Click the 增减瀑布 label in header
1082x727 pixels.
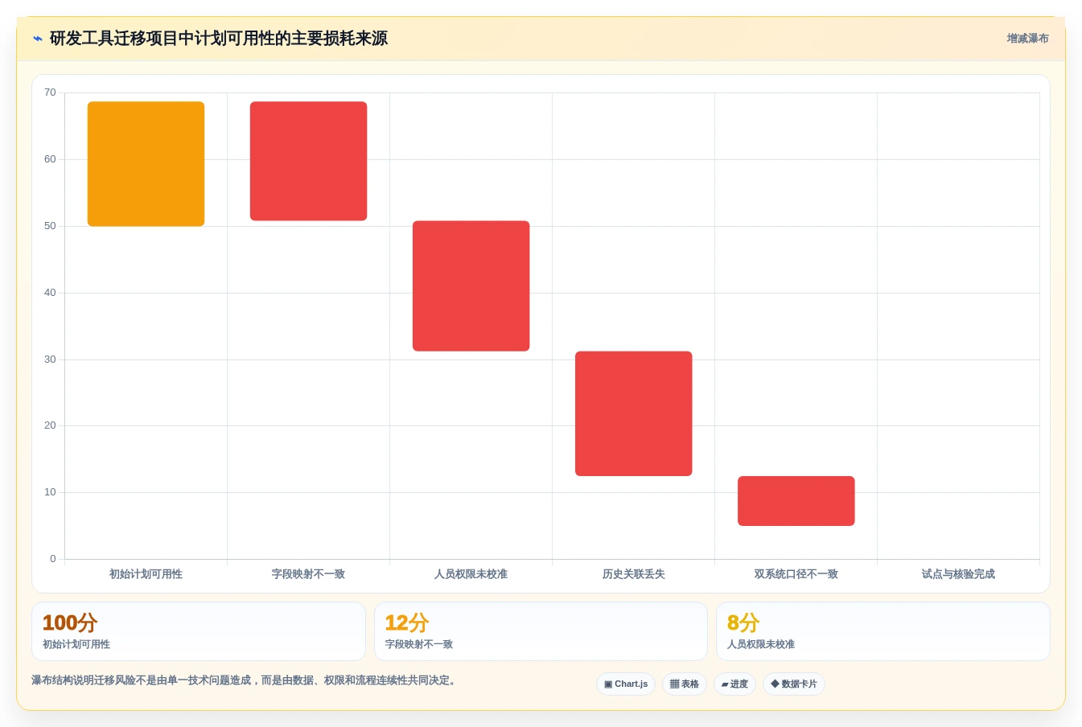coord(1027,39)
